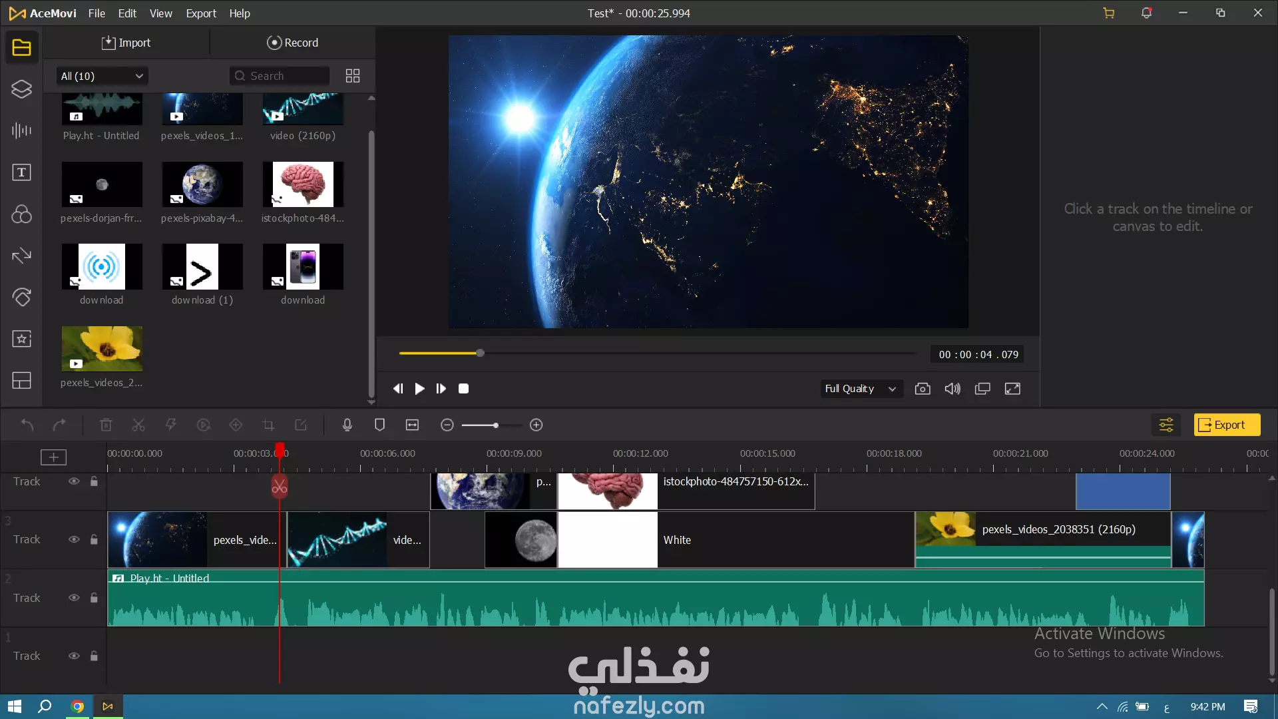Click the Delete trash icon
The width and height of the screenshot is (1278, 719).
pyautogui.click(x=106, y=425)
